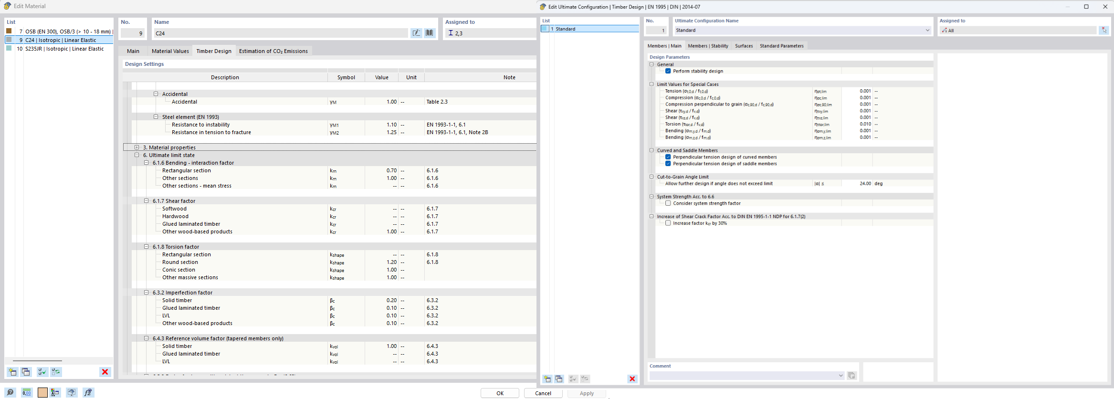Expand the 3. Material properties section
The height and width of the screenshot is (399, 1114).
click(137, 147)
